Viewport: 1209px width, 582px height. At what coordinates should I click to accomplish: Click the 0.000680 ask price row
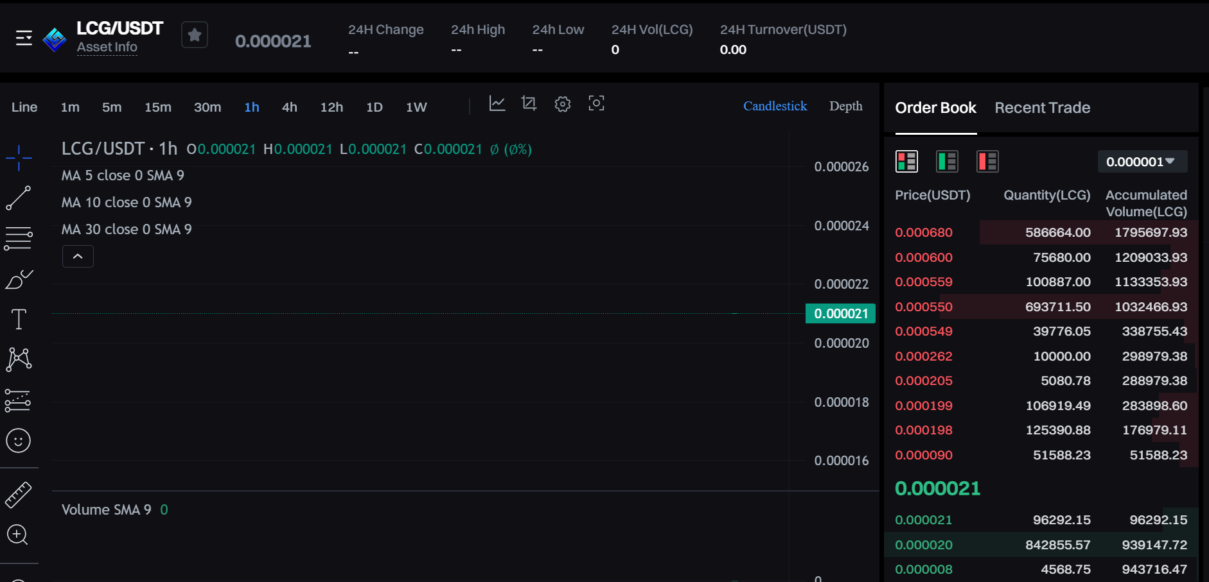coord(1041,232)
